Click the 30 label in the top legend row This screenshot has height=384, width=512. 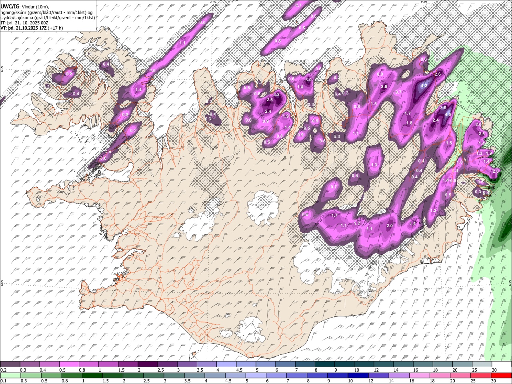(494, 370)
